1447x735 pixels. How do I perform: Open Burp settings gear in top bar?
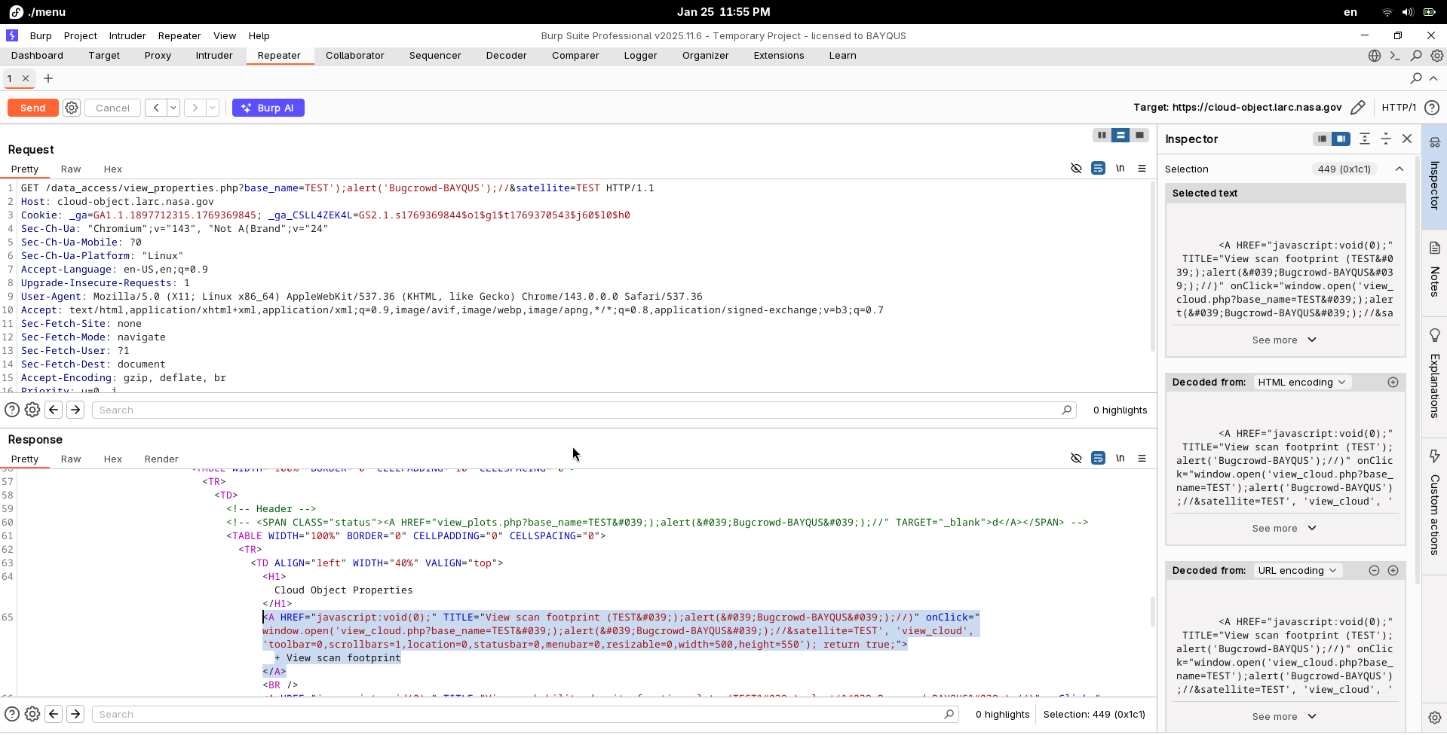[x=1437, y=56]
